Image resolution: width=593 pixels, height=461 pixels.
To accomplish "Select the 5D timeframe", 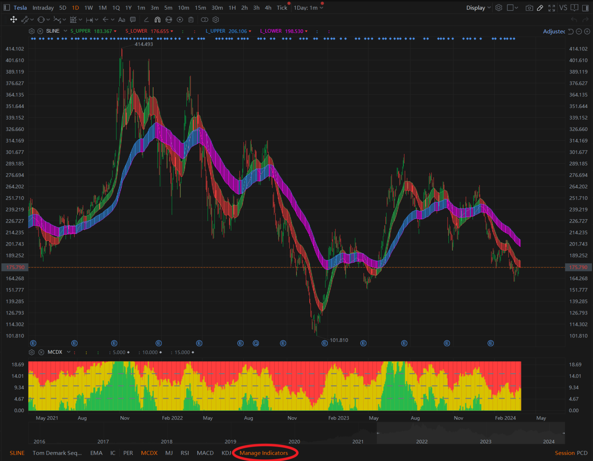I will 63,7.
